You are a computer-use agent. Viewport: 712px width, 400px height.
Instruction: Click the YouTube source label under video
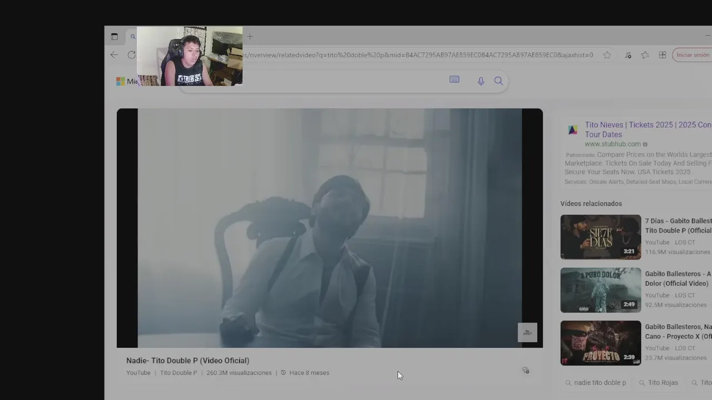click(x=139, y=373)
